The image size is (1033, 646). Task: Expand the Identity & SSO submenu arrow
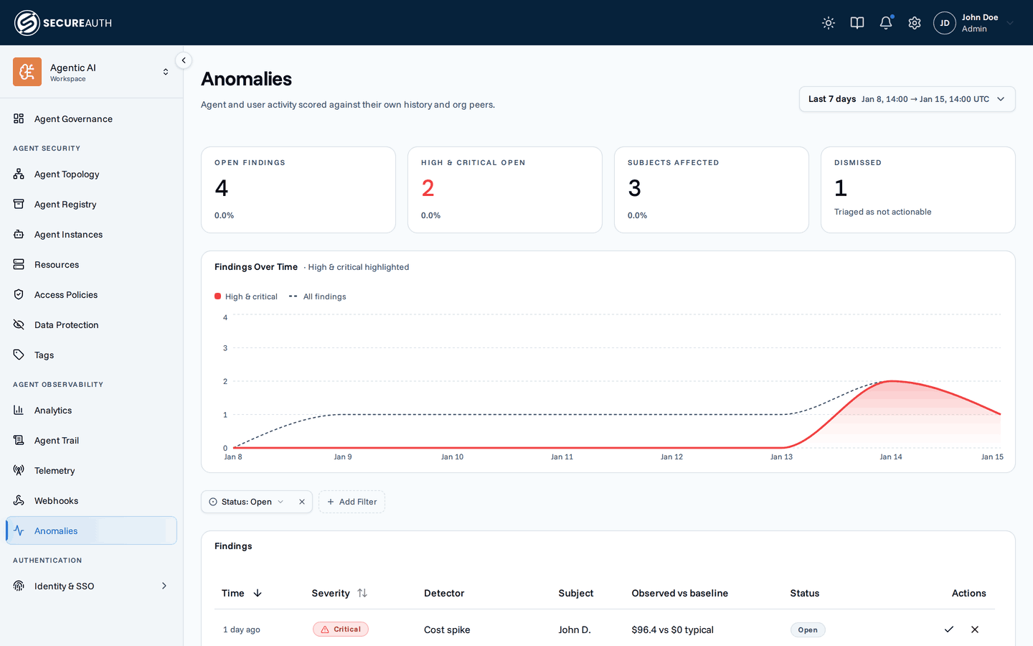164,586
